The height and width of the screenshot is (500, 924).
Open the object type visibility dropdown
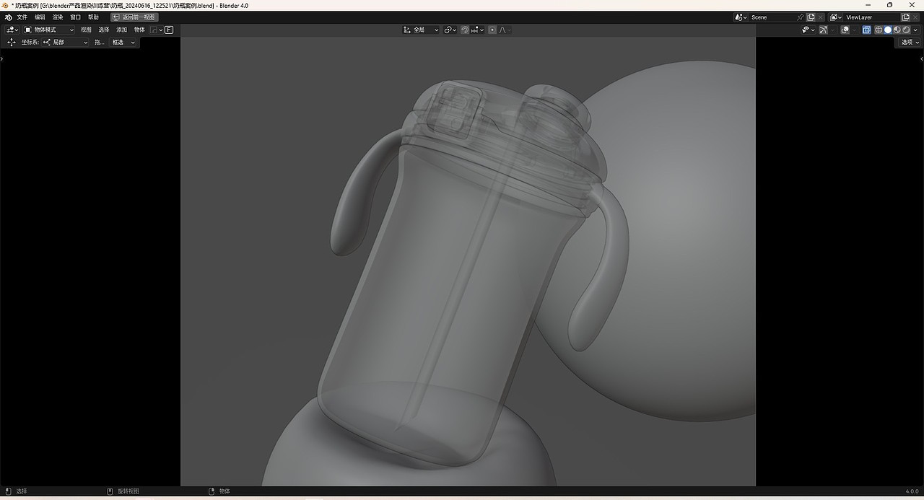808,30
